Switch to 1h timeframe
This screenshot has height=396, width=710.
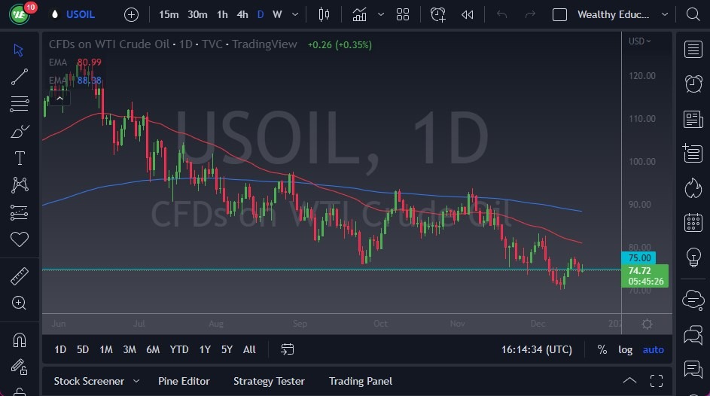point(222,15)
